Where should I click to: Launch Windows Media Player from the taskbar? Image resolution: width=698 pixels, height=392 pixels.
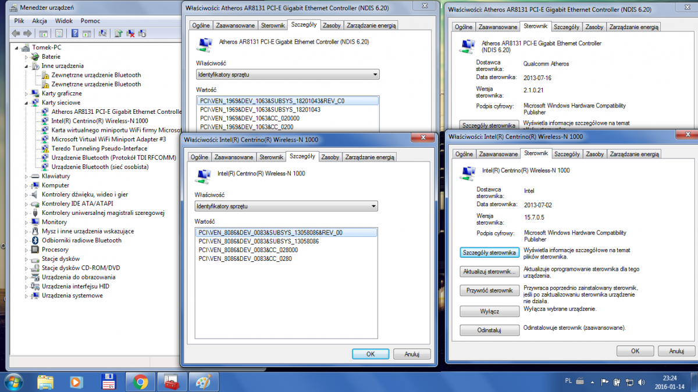click(77, 382)
